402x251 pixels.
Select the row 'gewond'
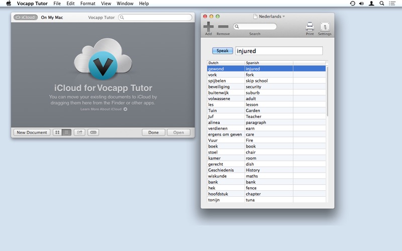click(266, 69)
